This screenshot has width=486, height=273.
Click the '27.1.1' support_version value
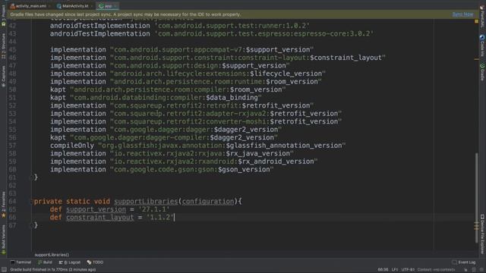click(154, 209)
